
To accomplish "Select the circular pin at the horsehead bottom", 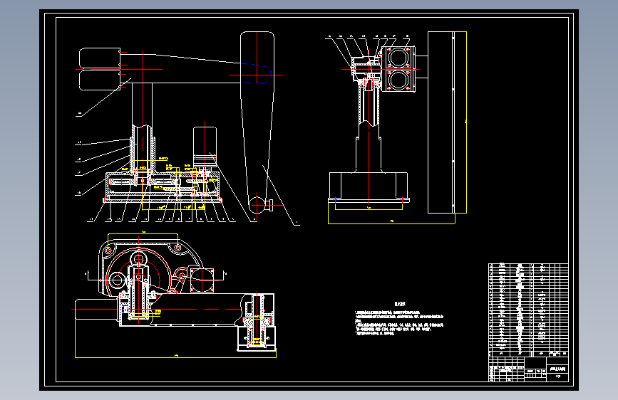I will (257, 205).
